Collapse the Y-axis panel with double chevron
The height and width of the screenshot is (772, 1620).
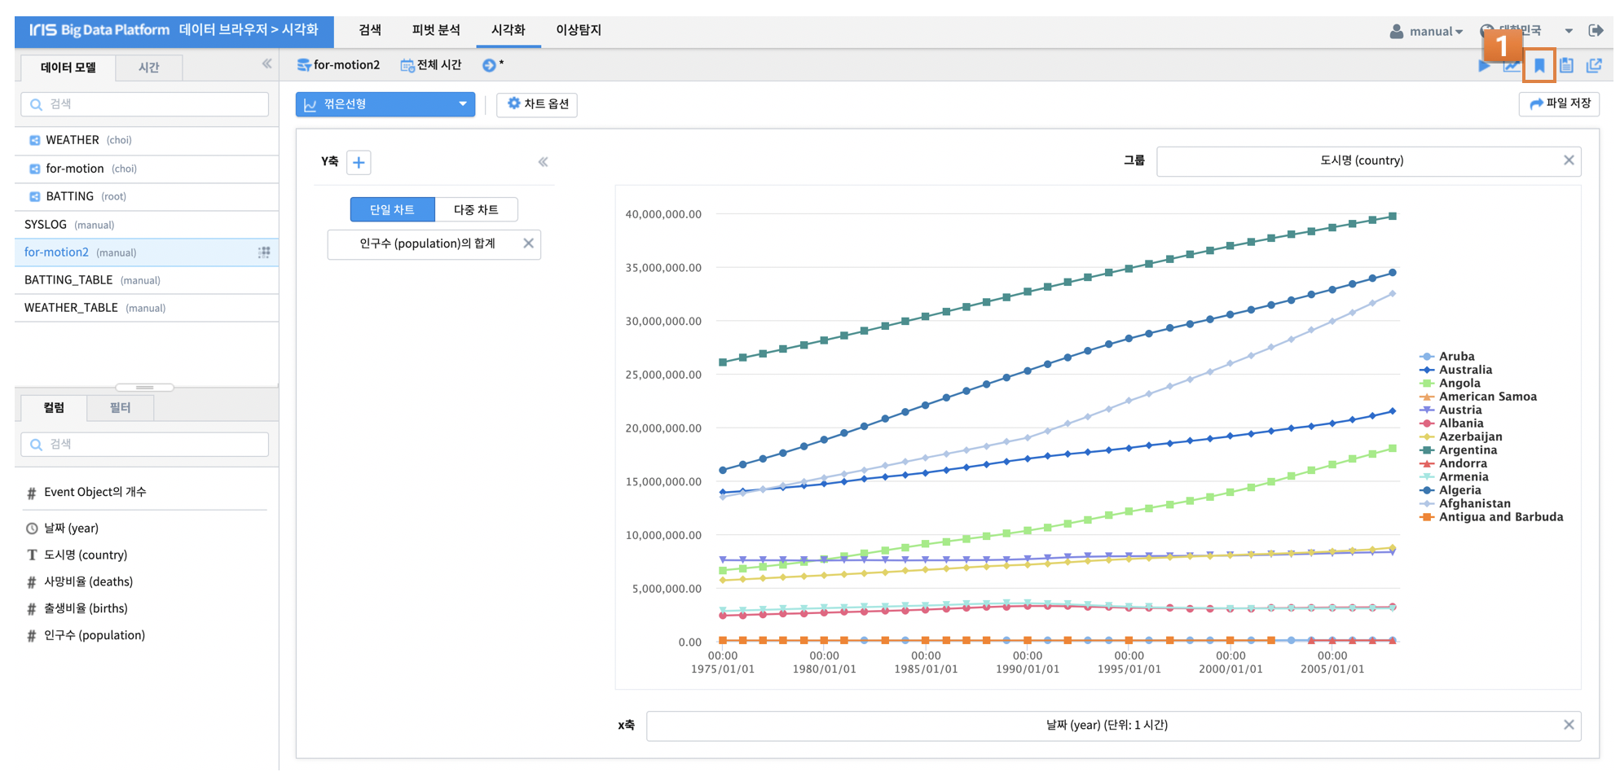point(543,162)
